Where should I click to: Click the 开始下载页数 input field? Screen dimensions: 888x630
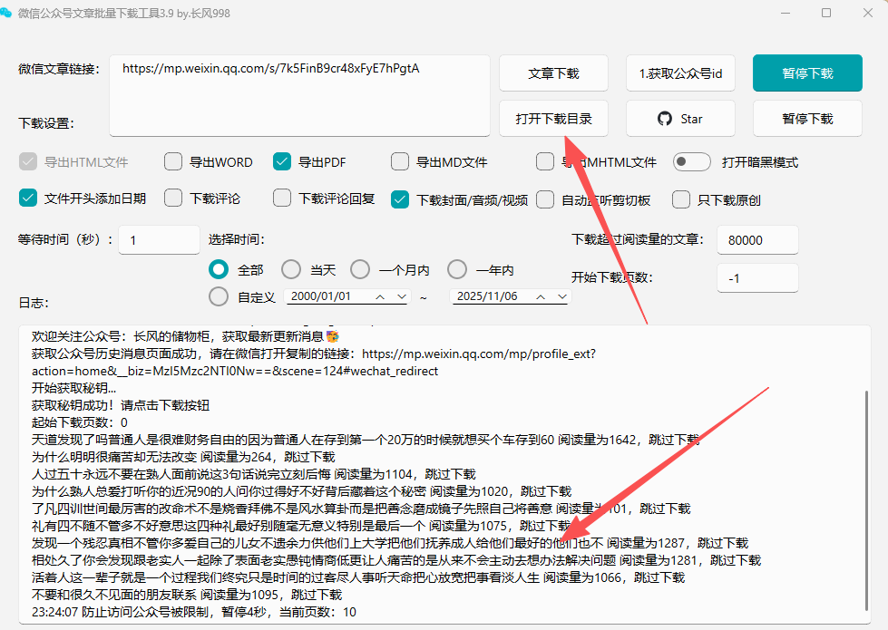click(x=757, y=278)
